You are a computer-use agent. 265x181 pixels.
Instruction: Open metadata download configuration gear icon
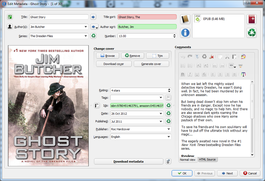(x=168, y=162)
